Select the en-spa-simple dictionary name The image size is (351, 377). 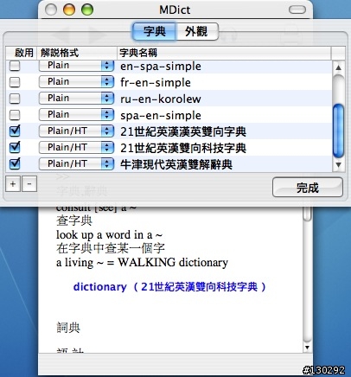161,67
